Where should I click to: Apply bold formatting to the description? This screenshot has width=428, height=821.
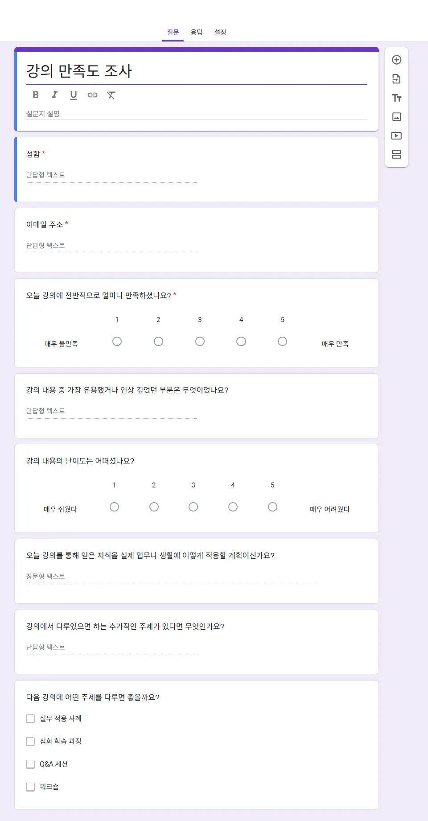click(x=35, y=95)
